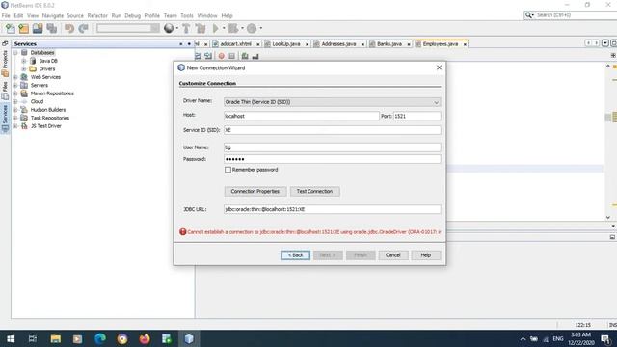Open the File menu

coord(6,15)
